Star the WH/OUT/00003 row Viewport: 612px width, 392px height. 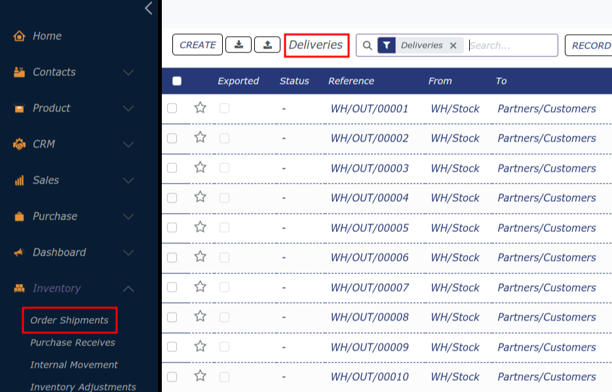point(201,167)
